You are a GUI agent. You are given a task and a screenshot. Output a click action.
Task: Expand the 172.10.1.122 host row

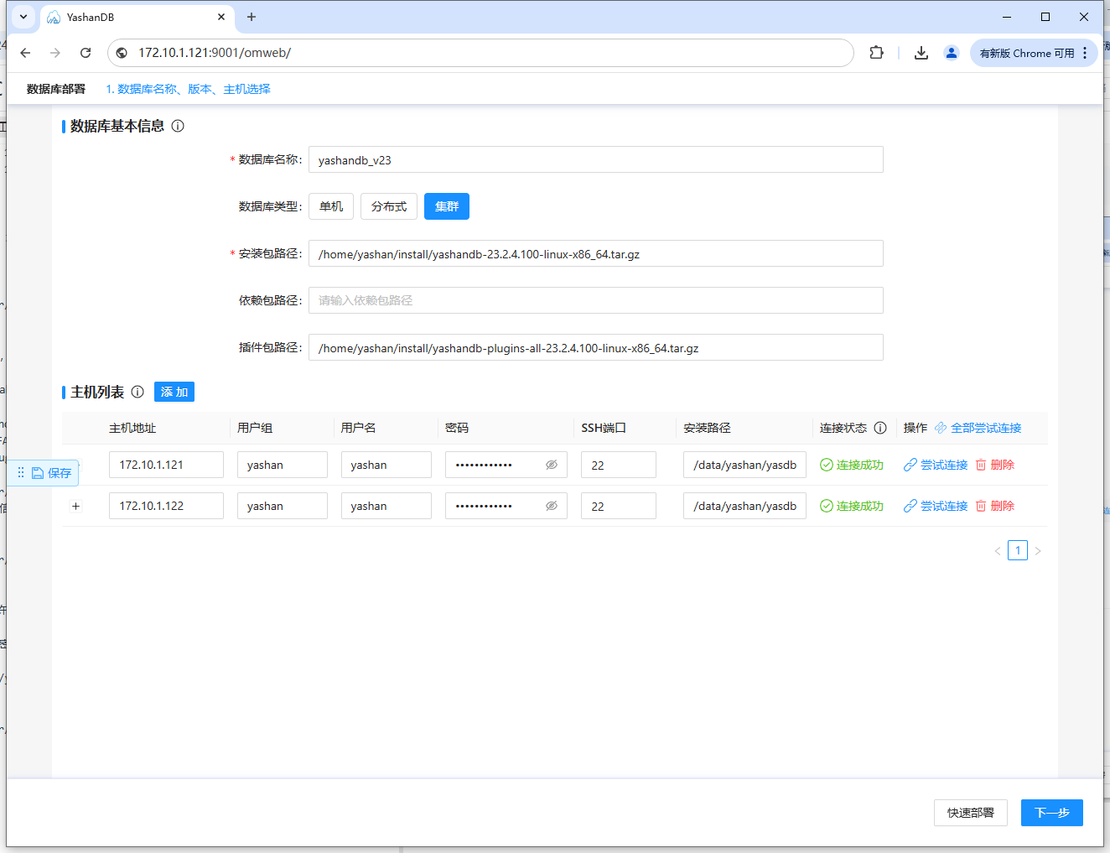[x=76, y=506]
